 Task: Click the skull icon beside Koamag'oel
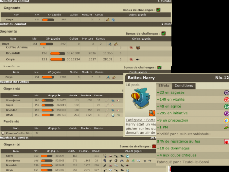pos(3,133)
